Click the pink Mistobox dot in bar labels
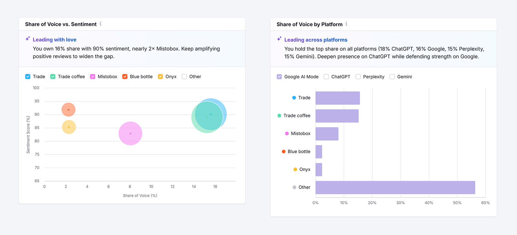The height and width of the screenshot is (235, 517). (x=287, y=134)
